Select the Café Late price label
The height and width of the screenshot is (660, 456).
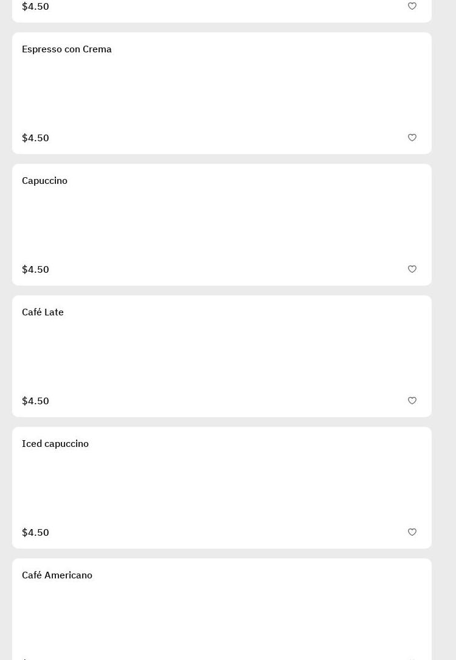coord(35,401)
